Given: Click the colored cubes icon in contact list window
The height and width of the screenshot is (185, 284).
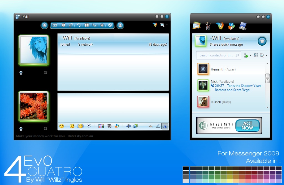Looking at the screenshot, I should pyautogui.click(x=231, y=26).
